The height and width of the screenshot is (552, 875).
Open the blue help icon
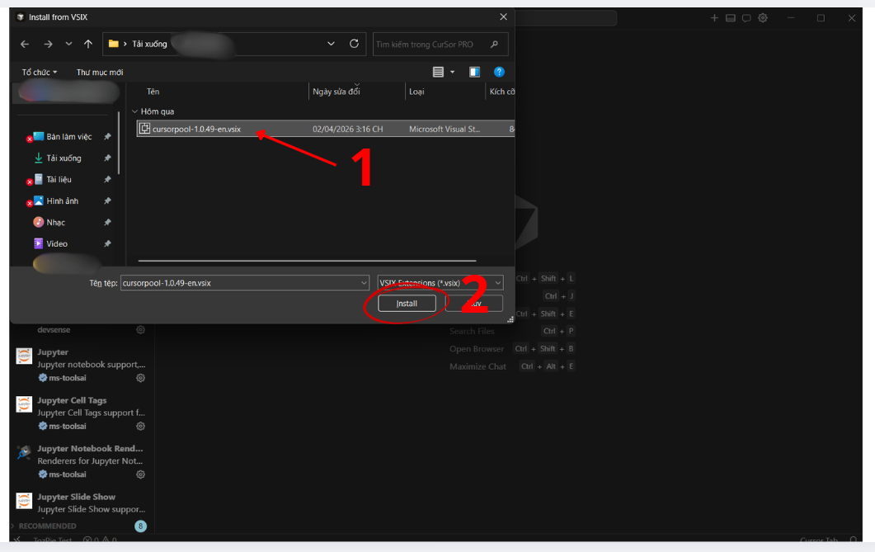coord(499,72)
